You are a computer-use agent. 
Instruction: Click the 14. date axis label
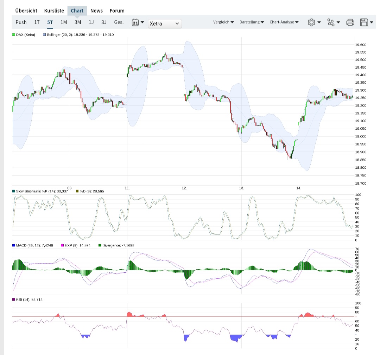click(299, 188)
